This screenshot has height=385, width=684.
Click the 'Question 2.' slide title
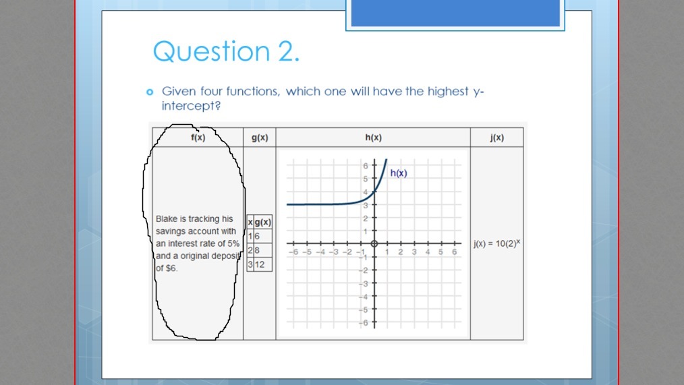pos(226,51)
